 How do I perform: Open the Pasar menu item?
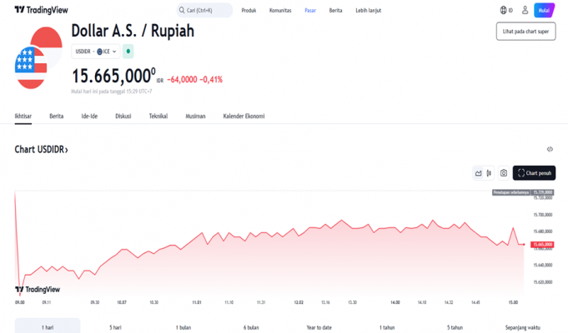(x=310, y=10)
